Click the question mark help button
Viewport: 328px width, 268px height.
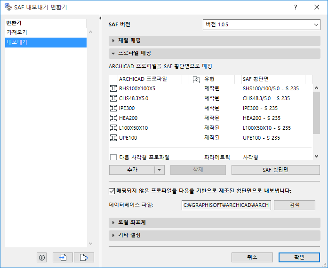296,7
